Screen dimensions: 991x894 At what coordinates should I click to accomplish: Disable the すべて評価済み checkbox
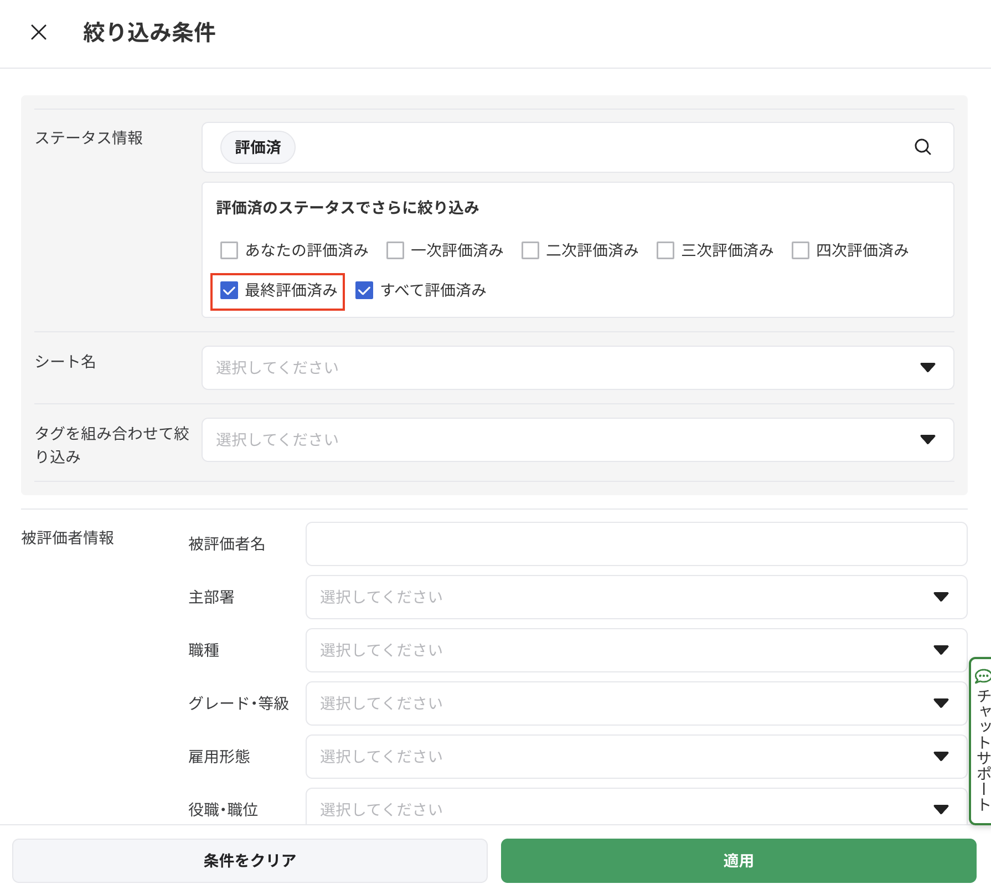pos(364,290)
